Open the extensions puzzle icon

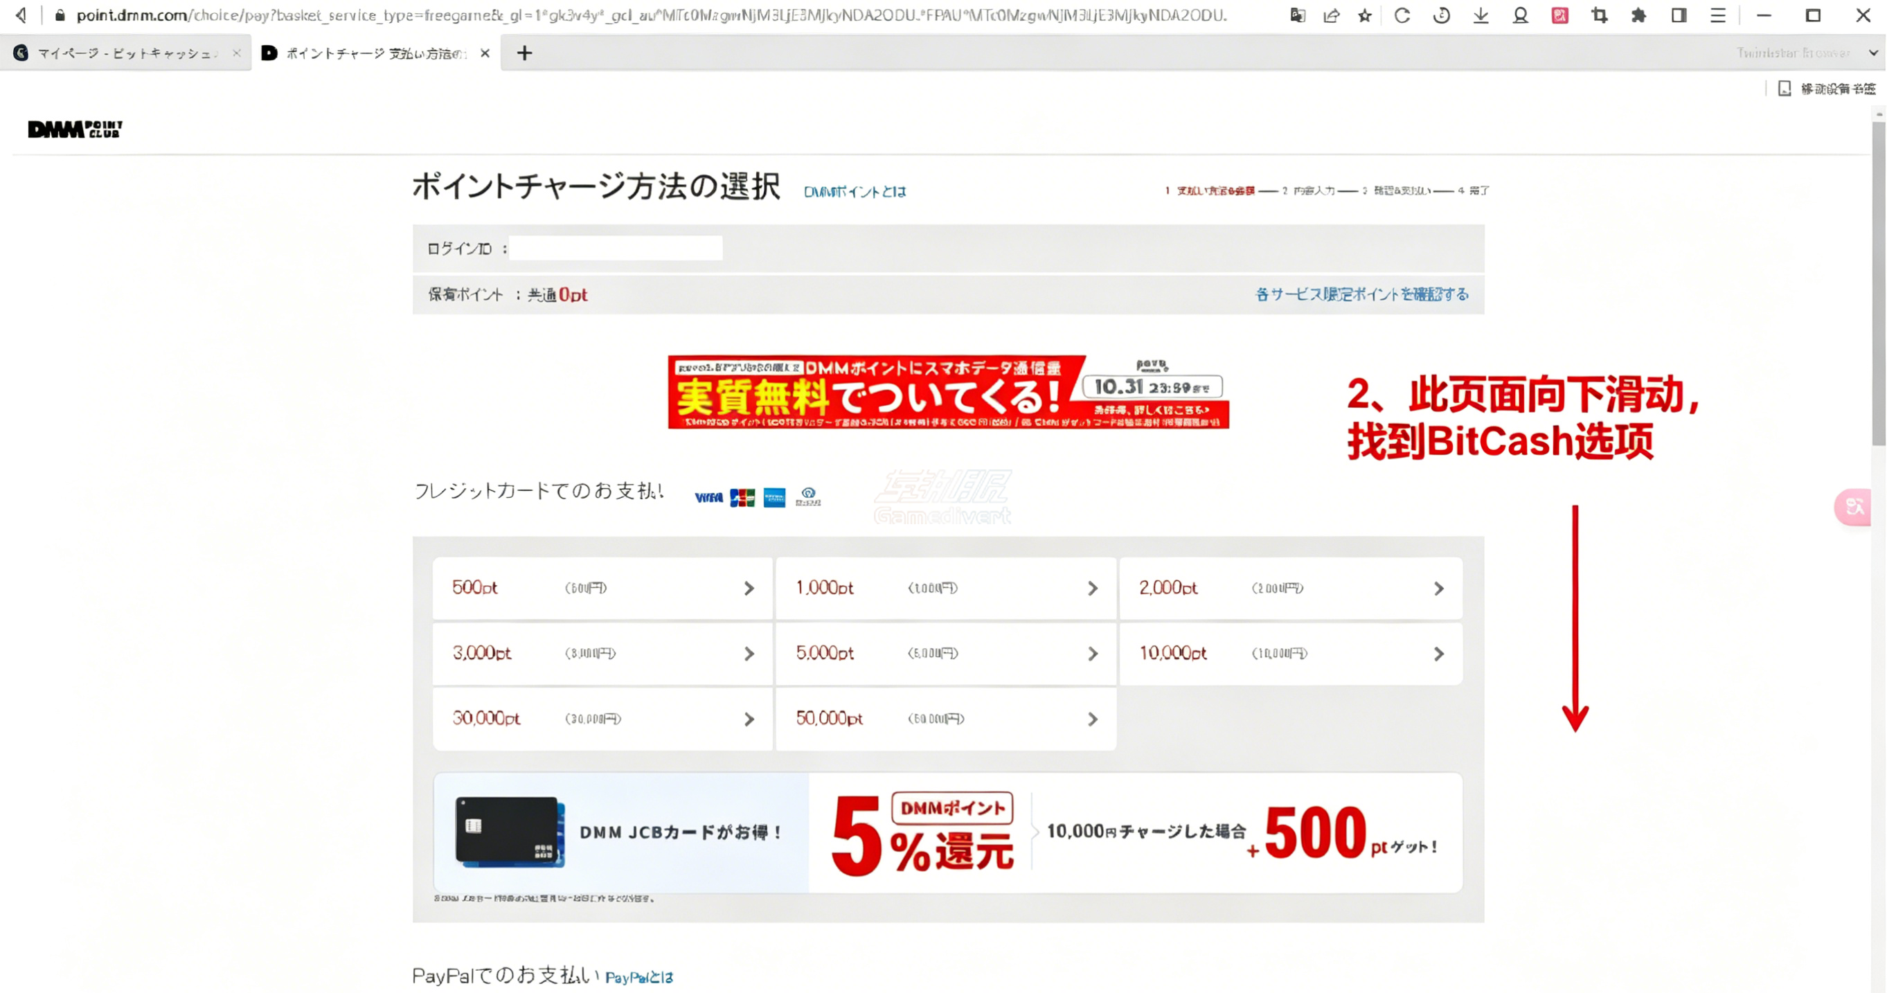(1638, 15)
